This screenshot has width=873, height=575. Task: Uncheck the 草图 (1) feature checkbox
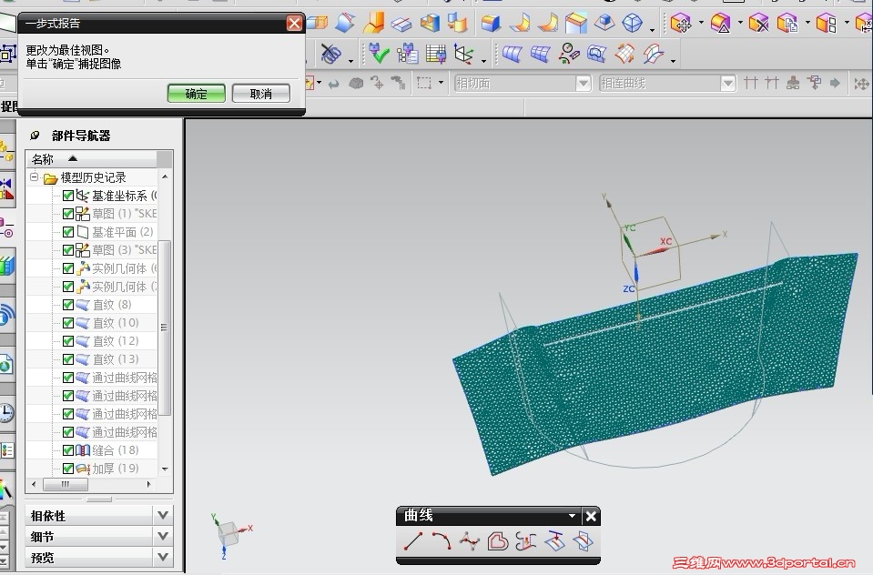point(68,214)
